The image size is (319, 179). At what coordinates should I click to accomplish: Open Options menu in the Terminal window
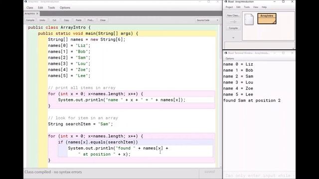click(x=230, y=59)
